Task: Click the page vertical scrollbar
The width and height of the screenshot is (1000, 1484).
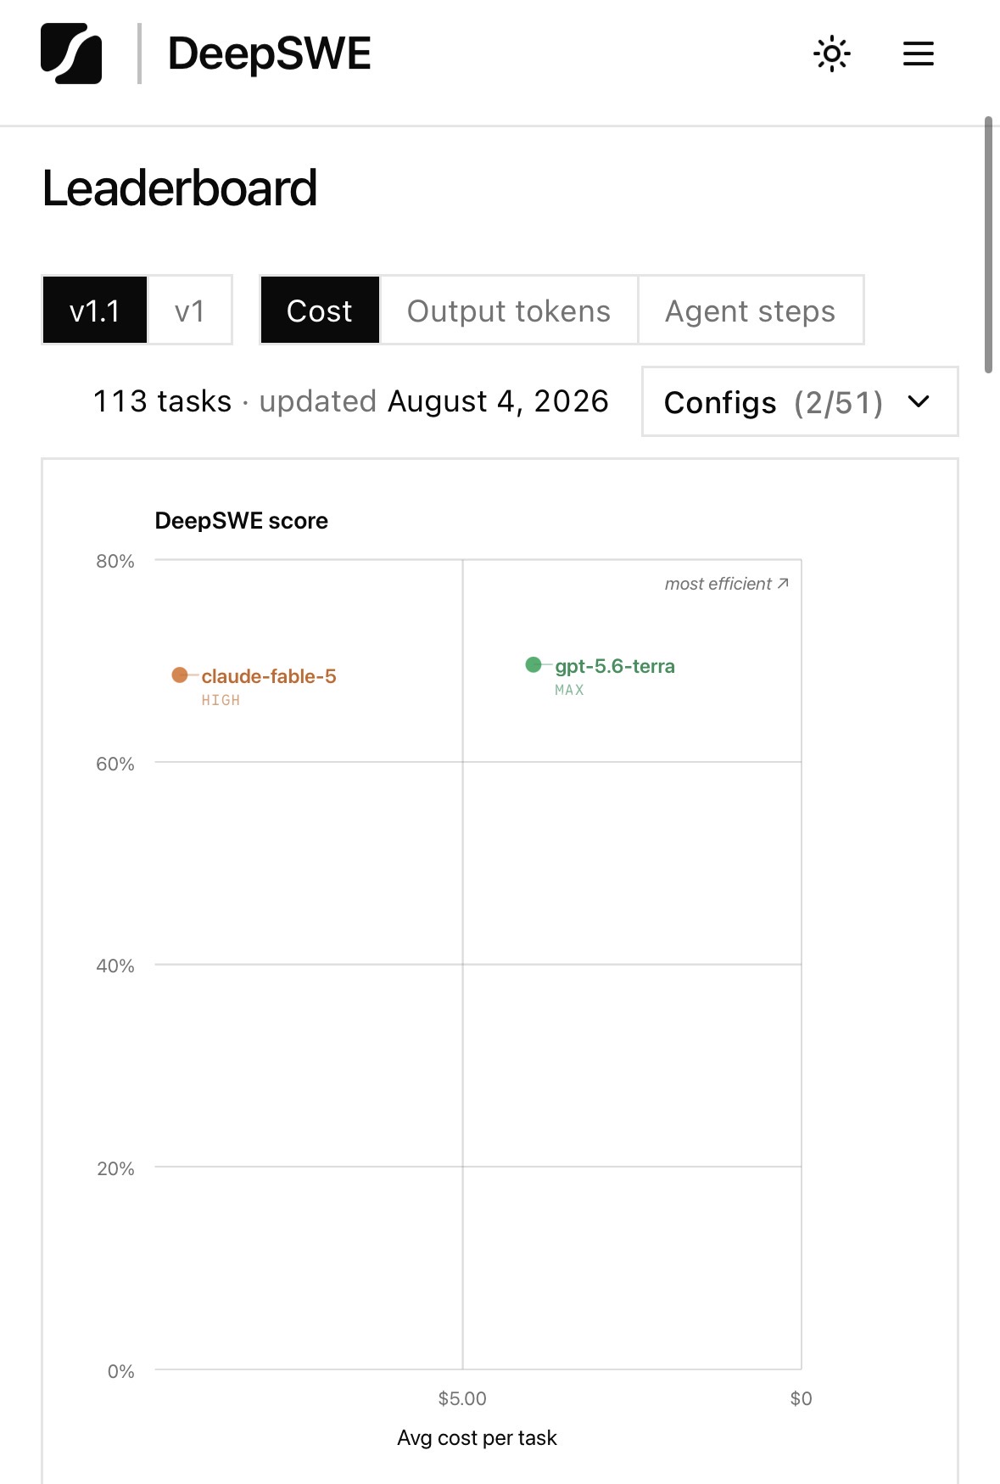Action: (x=988, y=245)
